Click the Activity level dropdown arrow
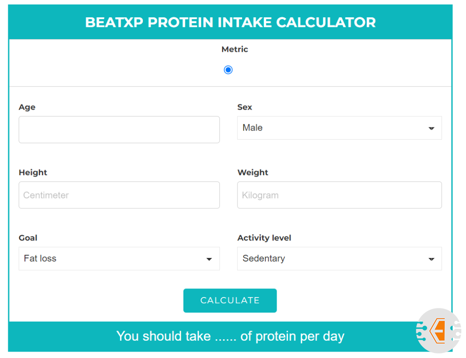Screen dimensions: 466x358 tap(431, 259)
